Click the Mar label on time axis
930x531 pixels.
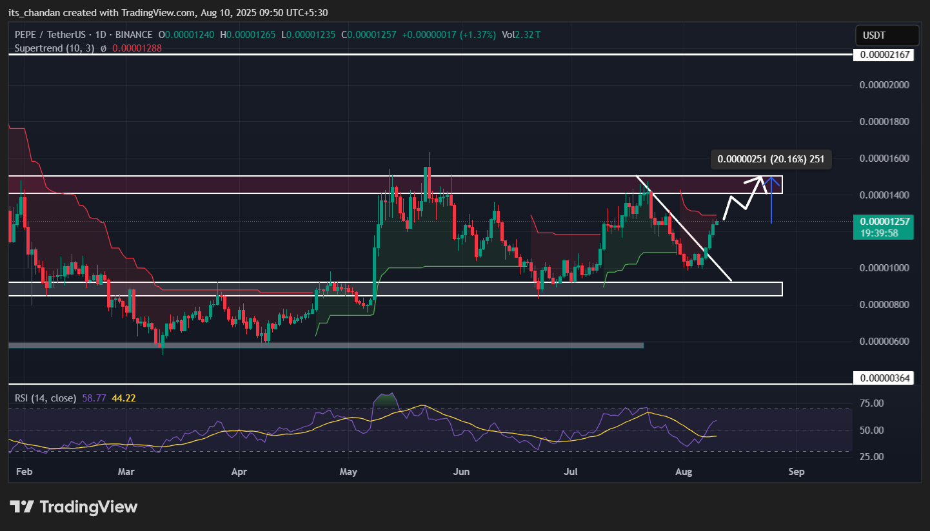(126, 472)
